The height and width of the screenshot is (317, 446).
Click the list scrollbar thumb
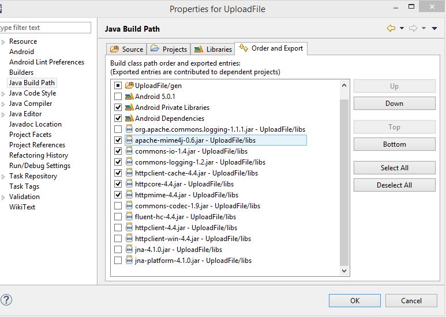point(344,181)
